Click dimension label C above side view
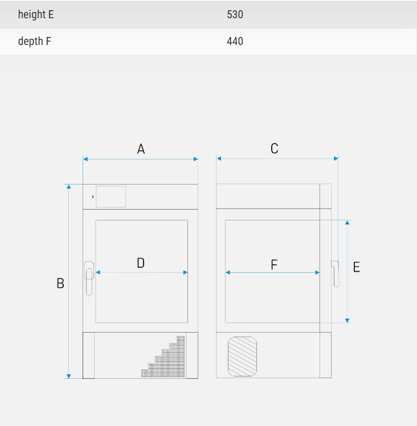 [274, 149]
